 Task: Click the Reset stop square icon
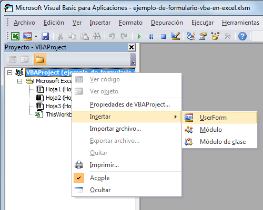(163, 36)
